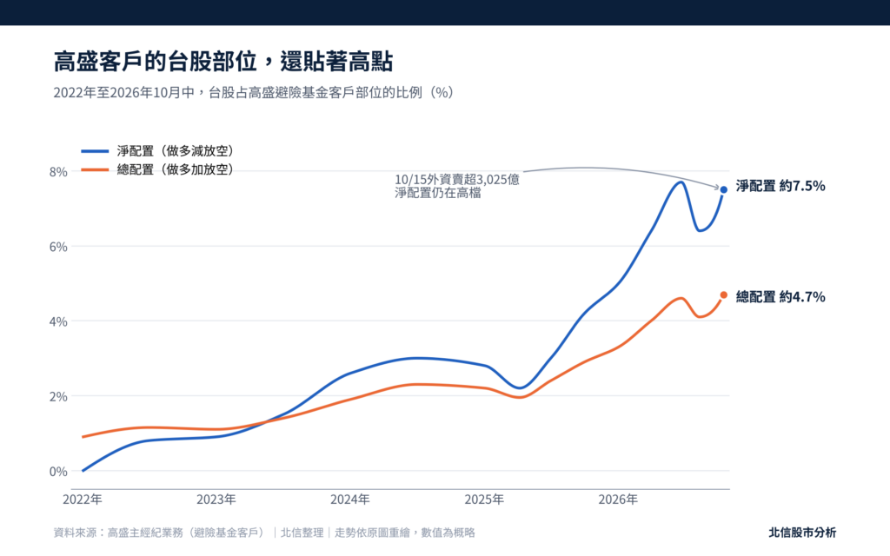Click the blue legend line swatch for 淨配置
This screenshot has width=890, height=556.
[95, 151]
